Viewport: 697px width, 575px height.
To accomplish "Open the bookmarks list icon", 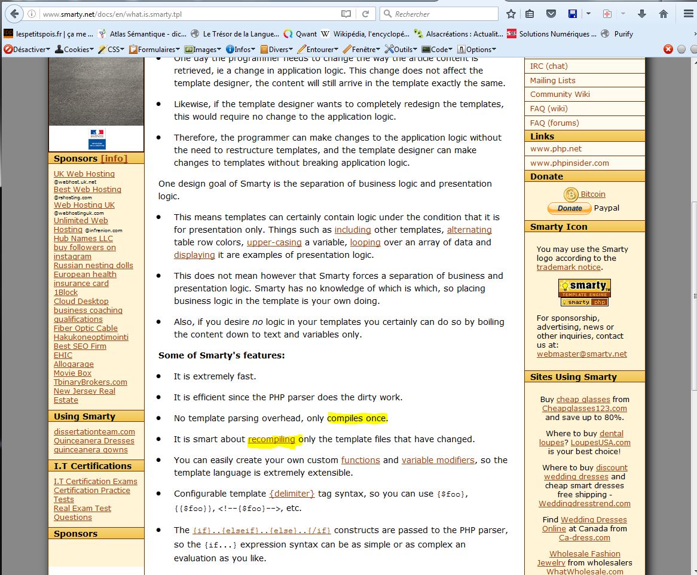I will pos(530,14).
